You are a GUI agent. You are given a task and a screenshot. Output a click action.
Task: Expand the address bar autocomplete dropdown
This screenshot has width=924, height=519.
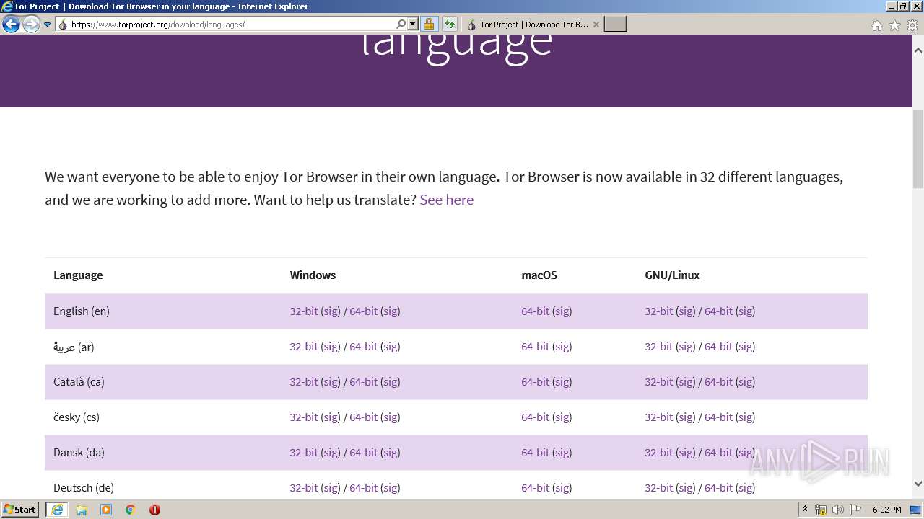coord(413,25)
